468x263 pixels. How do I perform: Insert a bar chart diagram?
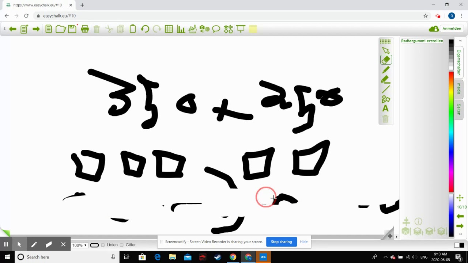tap(181, 29)
